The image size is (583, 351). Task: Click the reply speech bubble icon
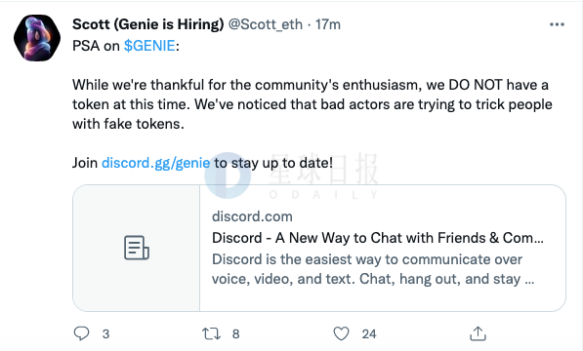[81, 333]
